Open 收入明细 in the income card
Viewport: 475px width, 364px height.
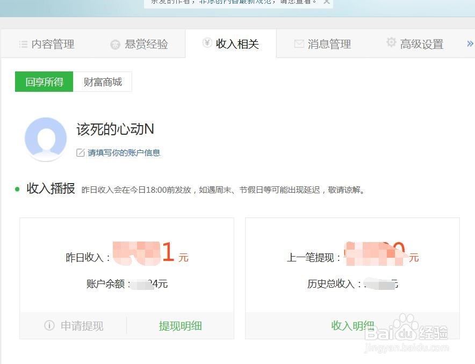tap(352, 325)
